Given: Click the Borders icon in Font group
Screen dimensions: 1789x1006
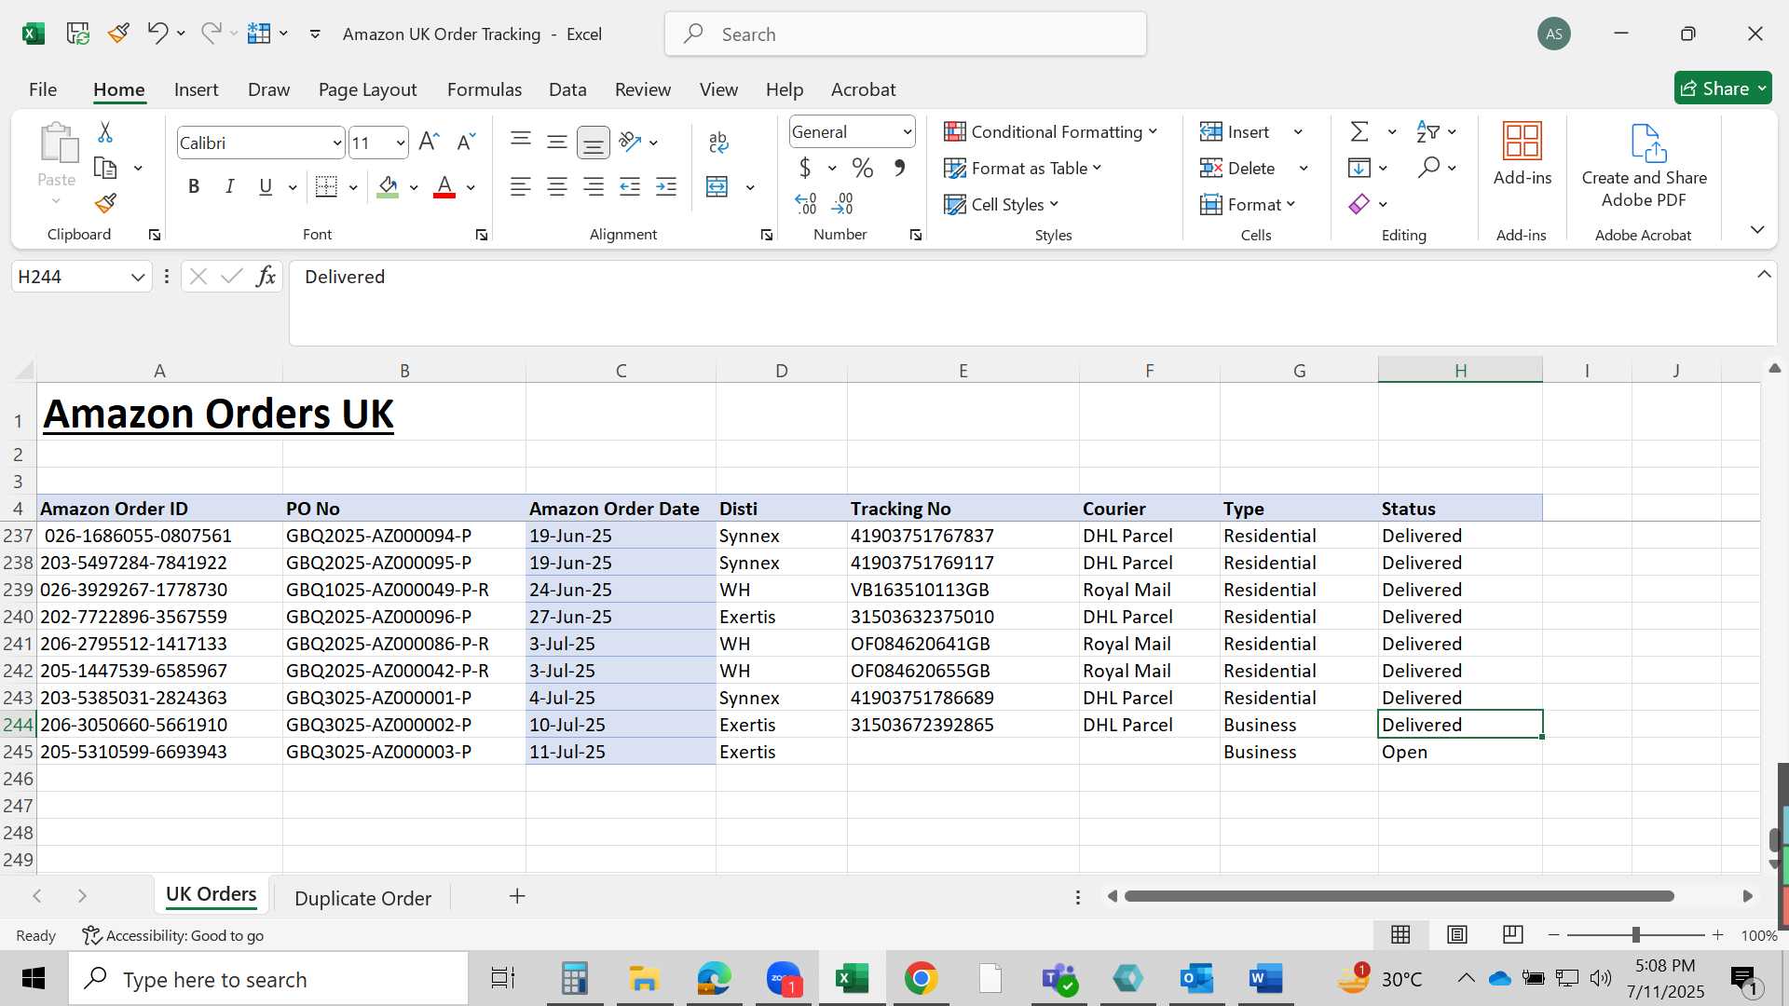Looking at the screenshot, I should coord(326,186).
